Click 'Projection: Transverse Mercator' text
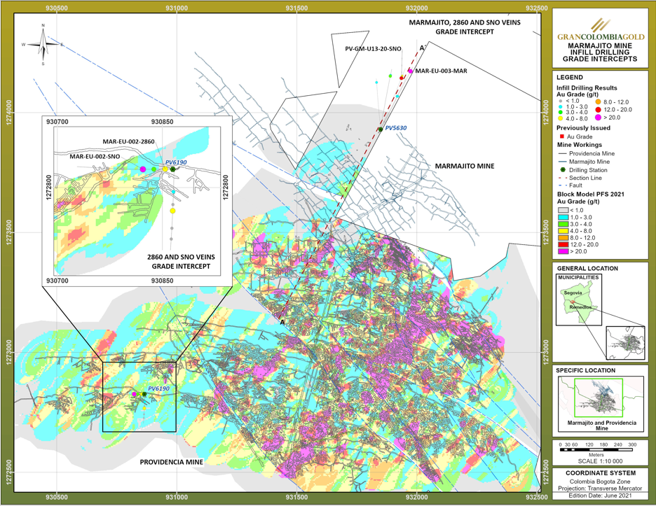656x506 pixels. pos(600,489)
